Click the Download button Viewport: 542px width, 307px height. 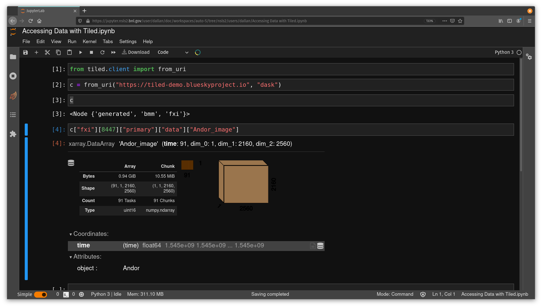point(136,52)
